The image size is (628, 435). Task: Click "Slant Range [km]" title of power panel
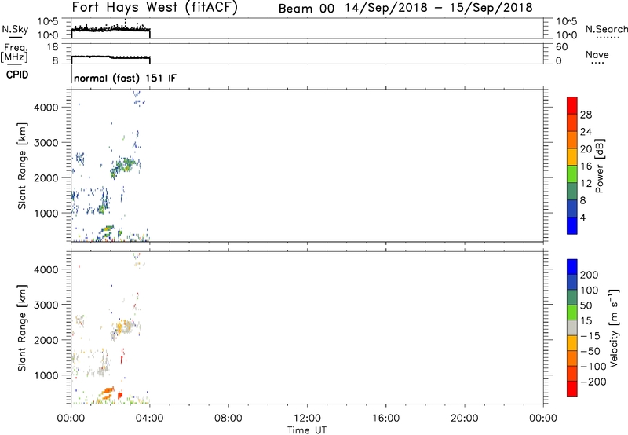(22, 166)
